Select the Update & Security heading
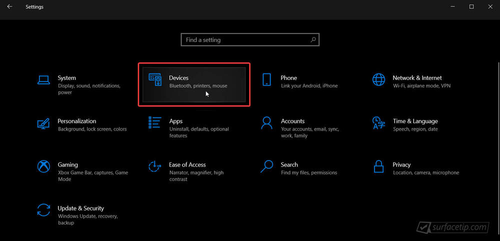500x241 pixels. click(80, 208)
